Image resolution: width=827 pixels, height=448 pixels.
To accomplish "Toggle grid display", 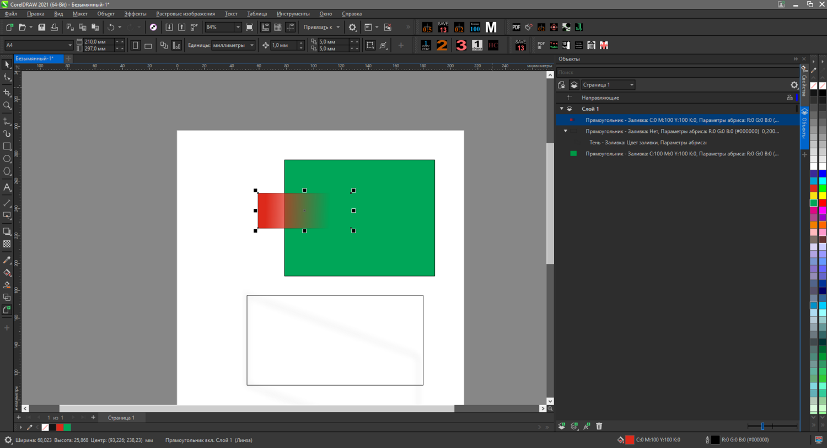I will [x=278, y=27].
